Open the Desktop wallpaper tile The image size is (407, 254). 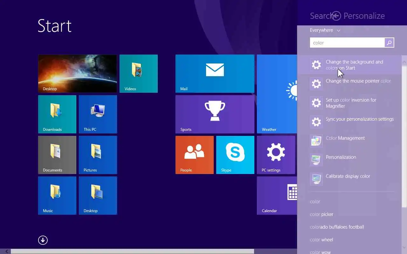pos(78,74)
